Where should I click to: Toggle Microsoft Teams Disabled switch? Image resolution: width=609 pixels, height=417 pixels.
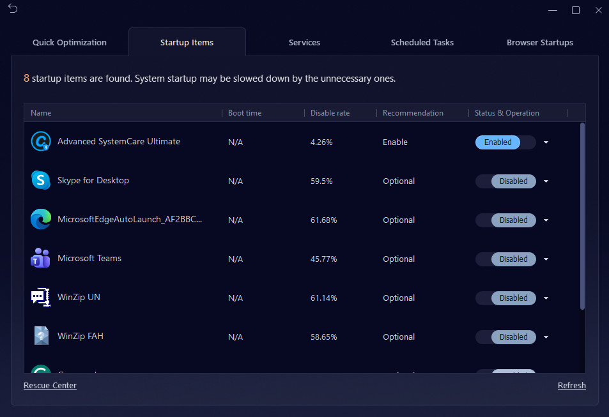click(505, 259)
